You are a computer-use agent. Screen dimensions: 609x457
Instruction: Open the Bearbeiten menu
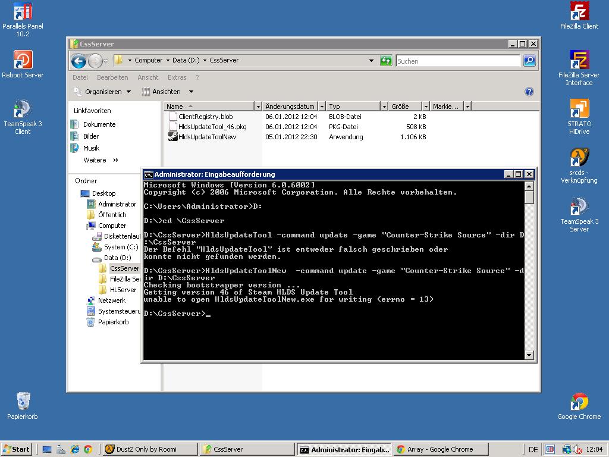112,77
